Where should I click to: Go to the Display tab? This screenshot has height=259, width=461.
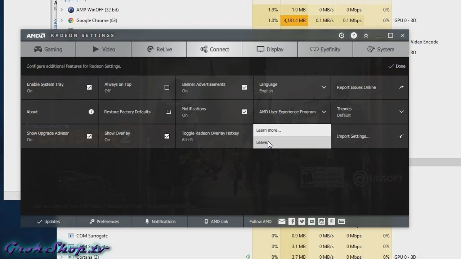point(270,49)
